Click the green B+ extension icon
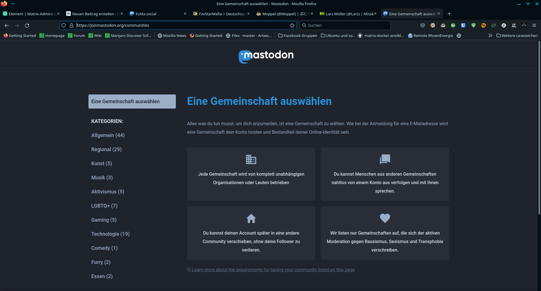Viewport: 541px width, 291px height. 453,25
